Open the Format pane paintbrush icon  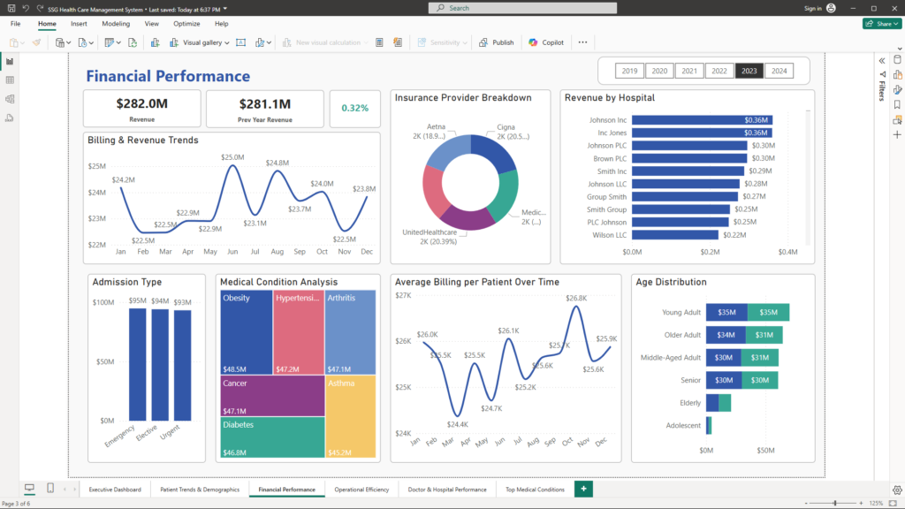(897, 89)
